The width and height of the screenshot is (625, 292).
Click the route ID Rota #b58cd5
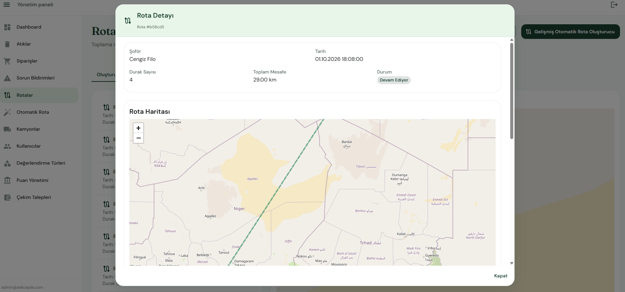pyautogui.click(x=150, y=27)
